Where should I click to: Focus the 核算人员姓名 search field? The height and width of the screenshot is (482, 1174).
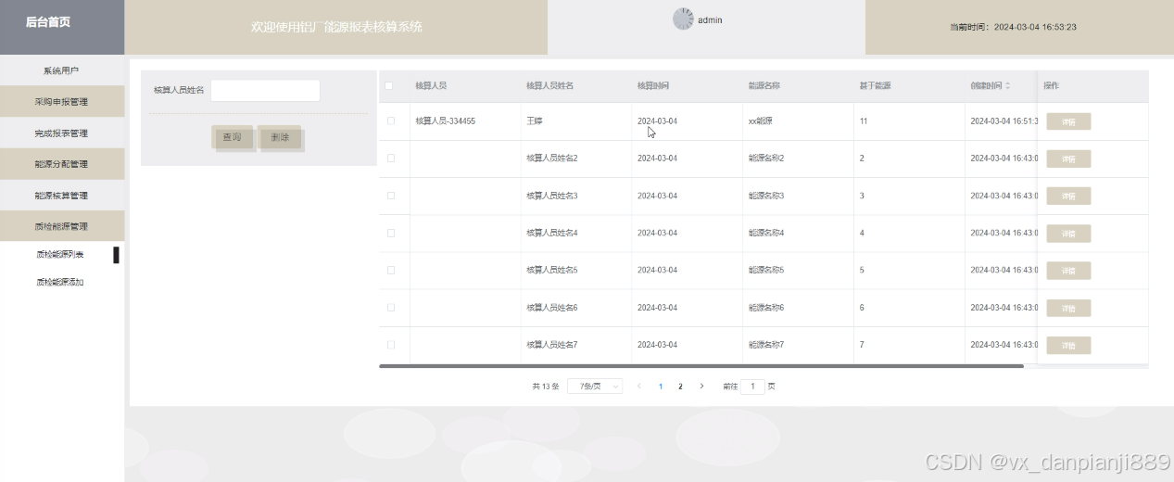[x=265, y=90]
